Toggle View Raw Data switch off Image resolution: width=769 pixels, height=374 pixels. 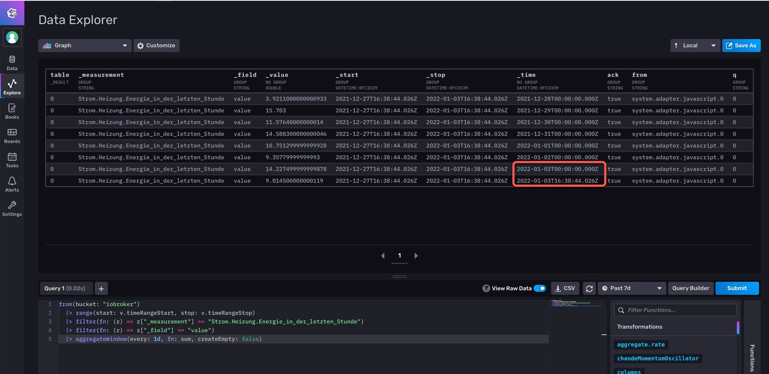pyautogui.click(x=540, y=288)
